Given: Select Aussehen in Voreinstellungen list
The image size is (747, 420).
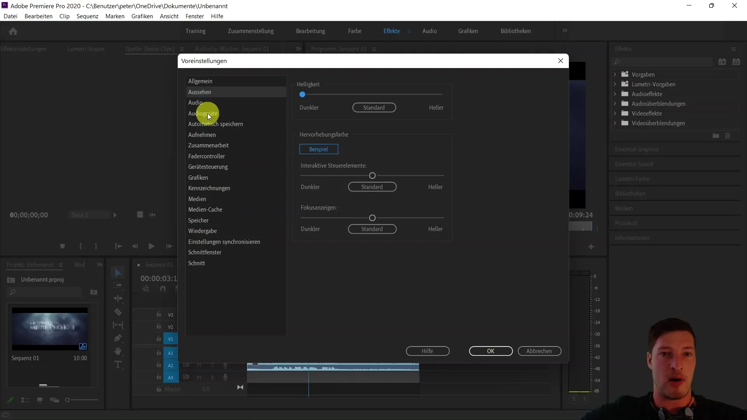Looking at the screenshot, I should (200, 92).
